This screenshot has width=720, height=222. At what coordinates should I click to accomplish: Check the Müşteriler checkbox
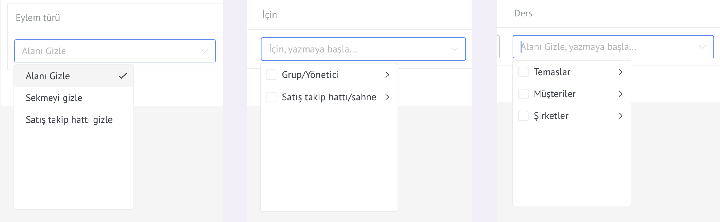(523, 94)
